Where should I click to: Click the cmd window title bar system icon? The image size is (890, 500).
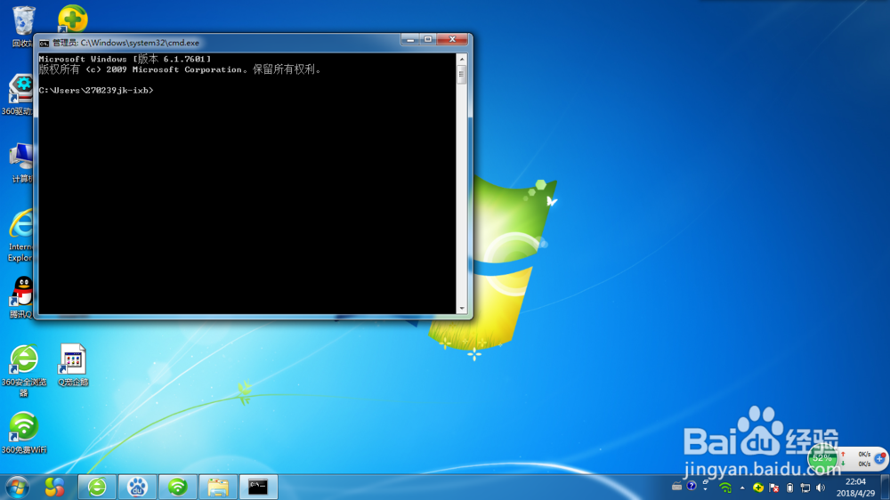(44, 43)
